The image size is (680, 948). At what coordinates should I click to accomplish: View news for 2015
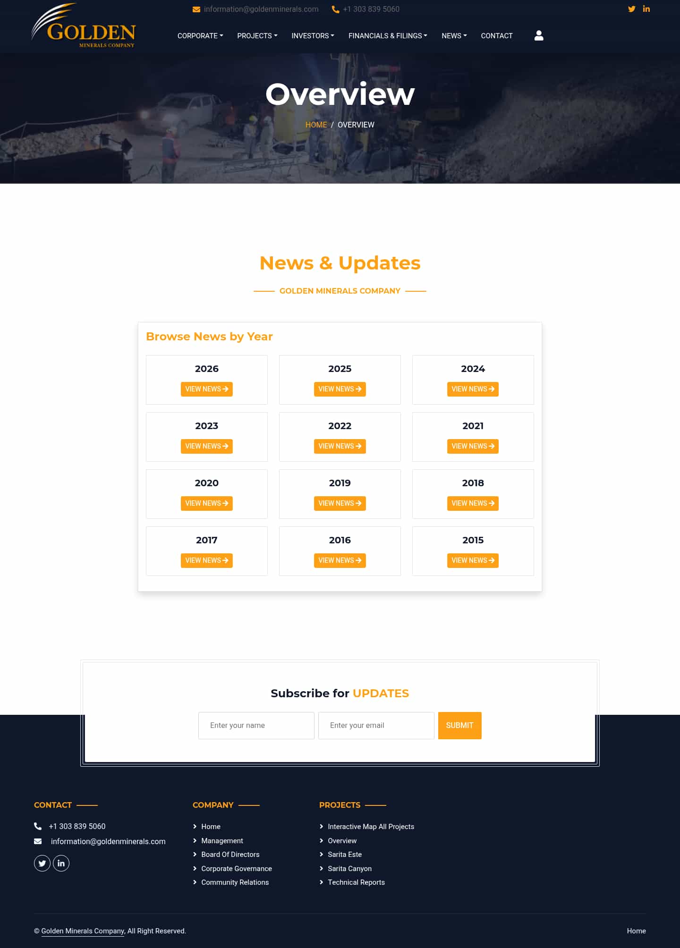coord(473,560)
